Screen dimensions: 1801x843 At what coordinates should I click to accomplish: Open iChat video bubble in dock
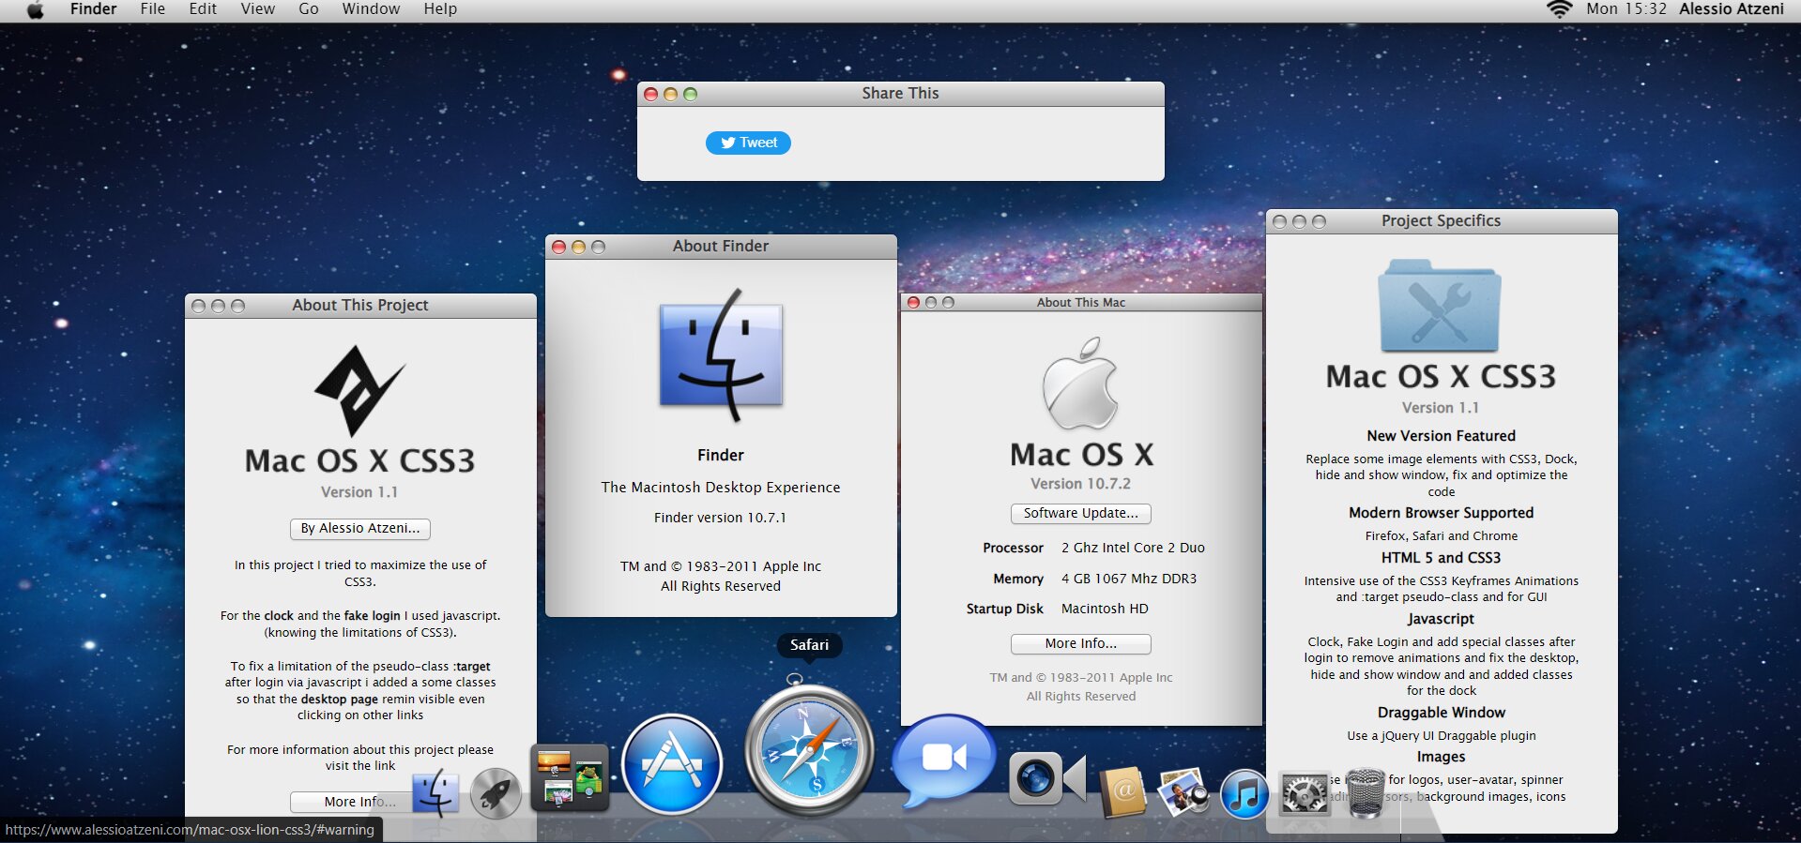tap(942, 760)
